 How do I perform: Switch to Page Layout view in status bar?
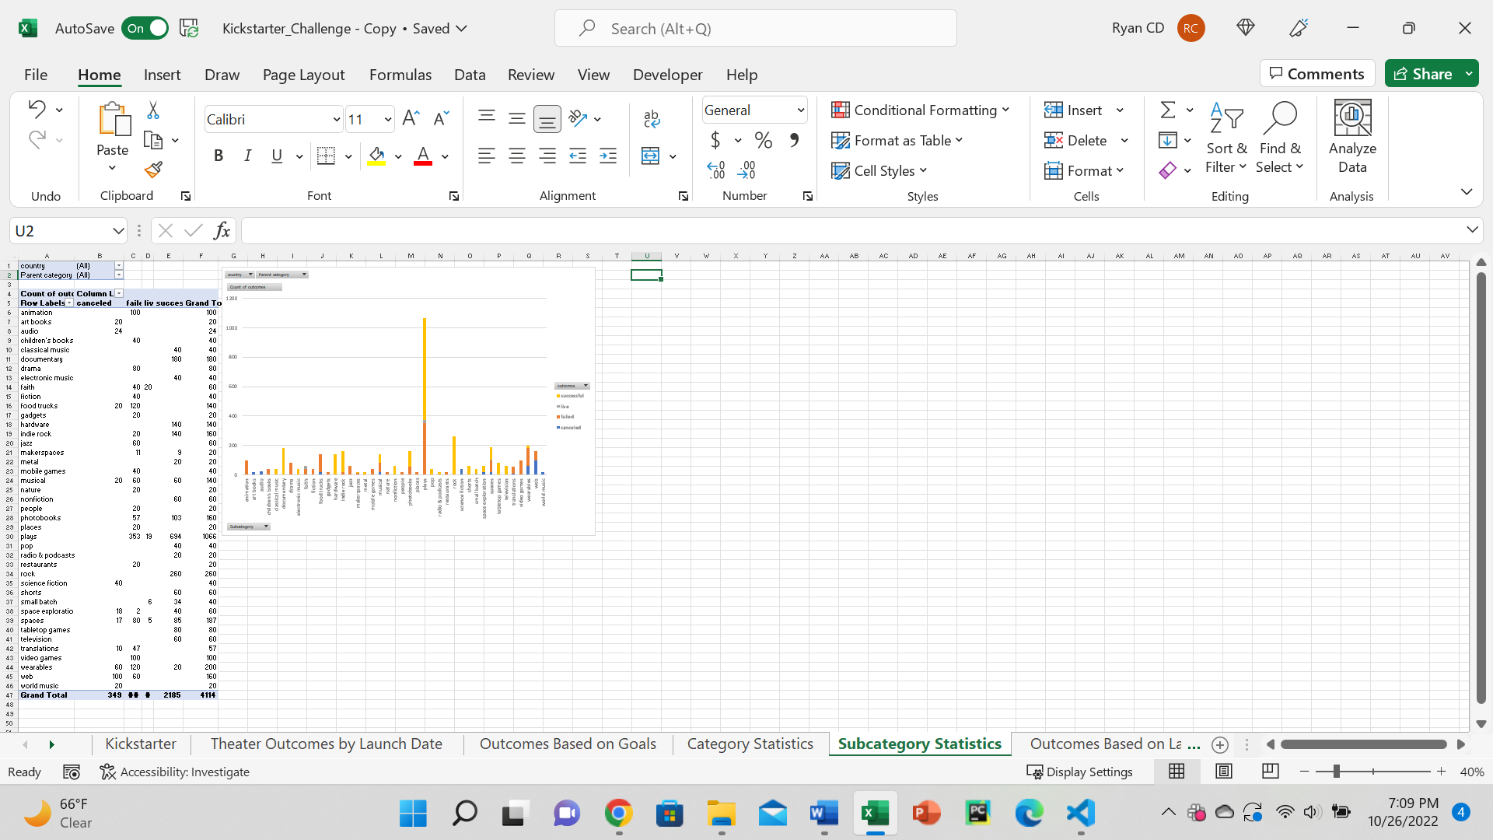1224,772
